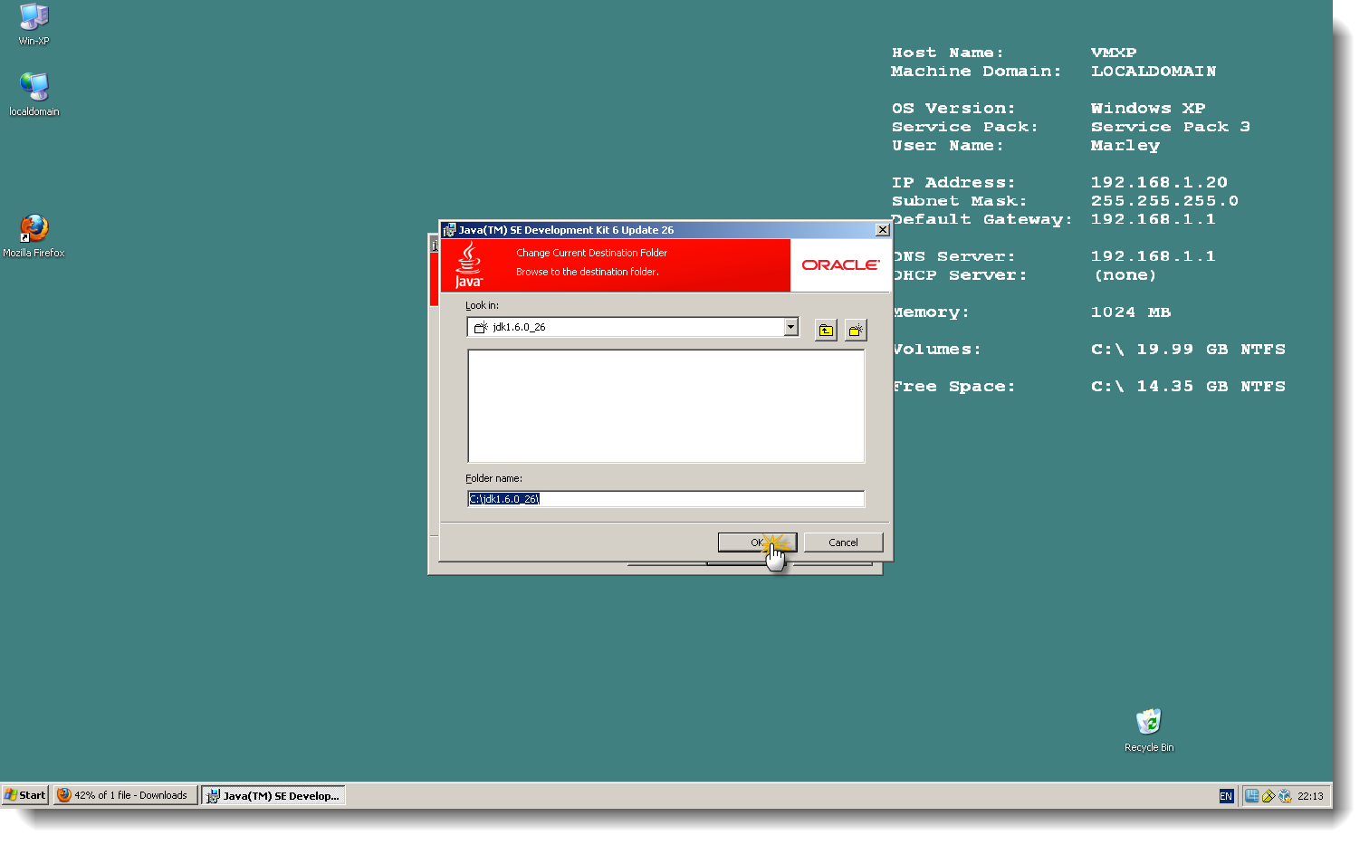The image size is (1369, 845).
Task: Open the Start menu
Action: [x=24, y=794]
